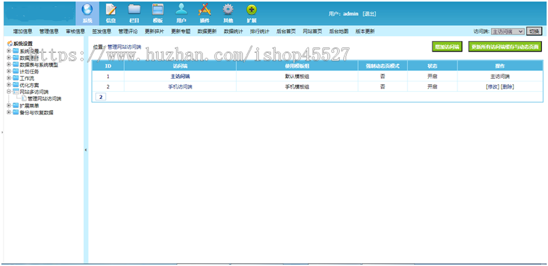548x266 pixels.
Task: Open the 访问端 dropdown showing 主访问端
Action: [508, 31]
